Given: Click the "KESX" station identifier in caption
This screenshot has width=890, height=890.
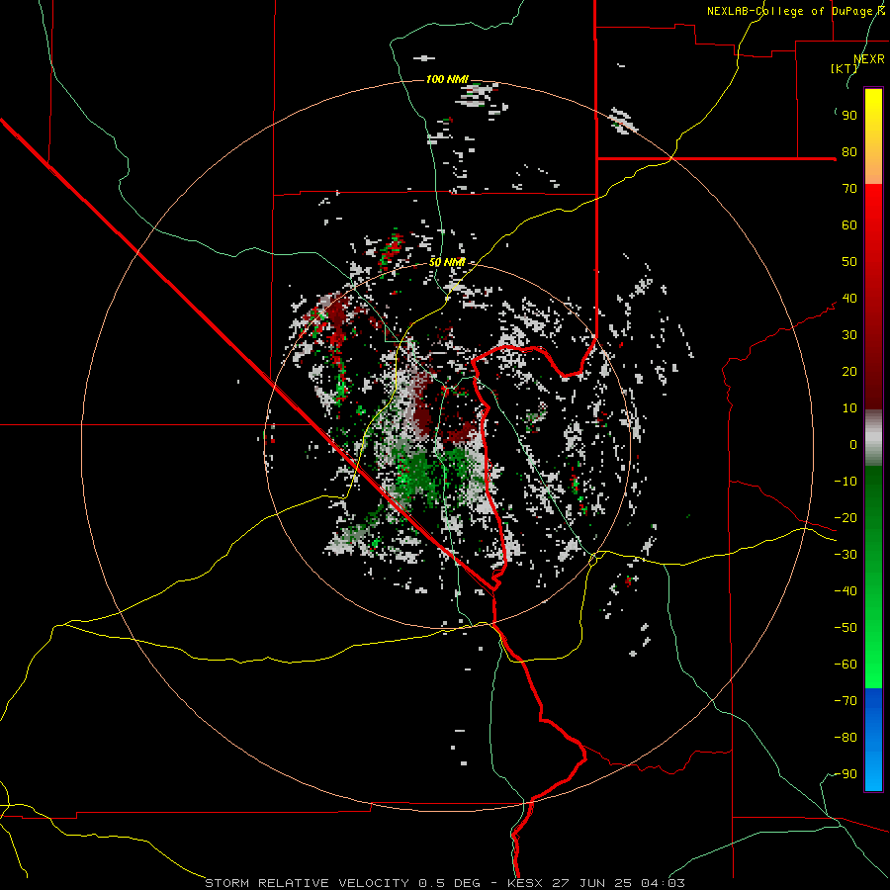Looking at the screenshot, I should click(525, 883).
